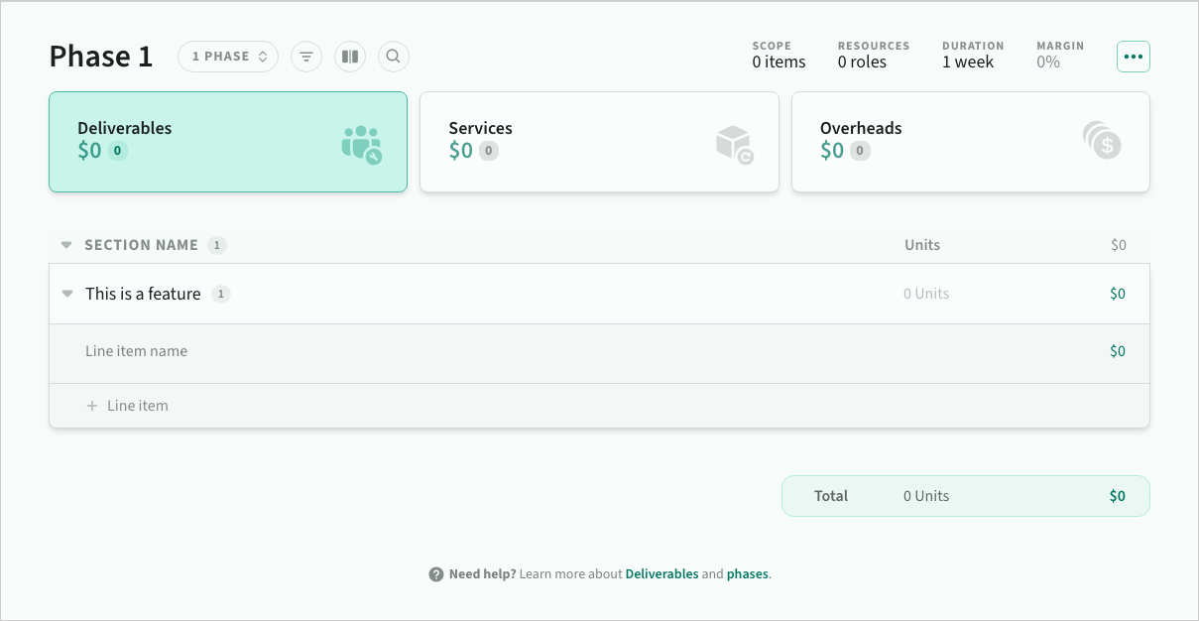
Task: Switch to the Services tab card
Action: click(x=599, y=142)
